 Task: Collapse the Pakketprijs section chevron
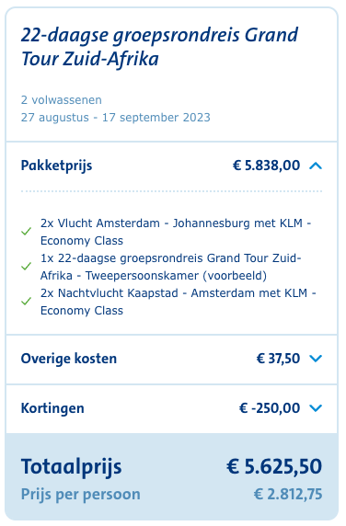click(x=316, y=166)
